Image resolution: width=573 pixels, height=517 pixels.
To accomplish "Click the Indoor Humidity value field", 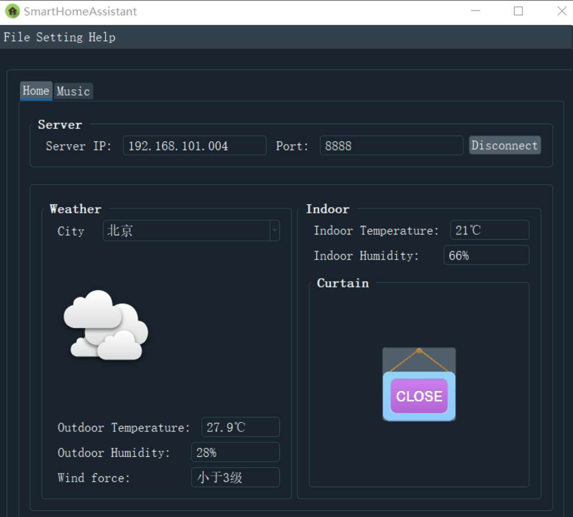I will (x=486, y=255).
